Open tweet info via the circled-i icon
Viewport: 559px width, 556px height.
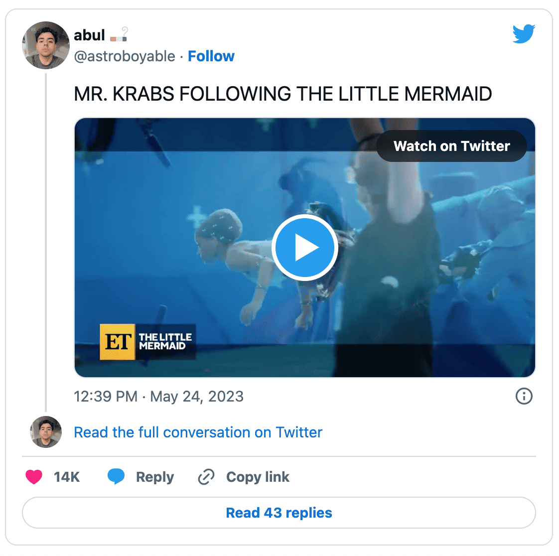[524, 397]
